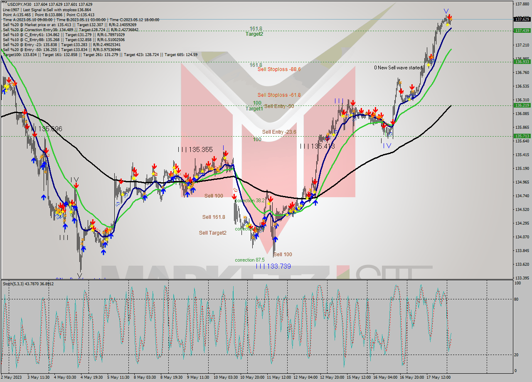Click the '8 May 19:30' time label
Viewport: 532px width, 382px height.
171,377
